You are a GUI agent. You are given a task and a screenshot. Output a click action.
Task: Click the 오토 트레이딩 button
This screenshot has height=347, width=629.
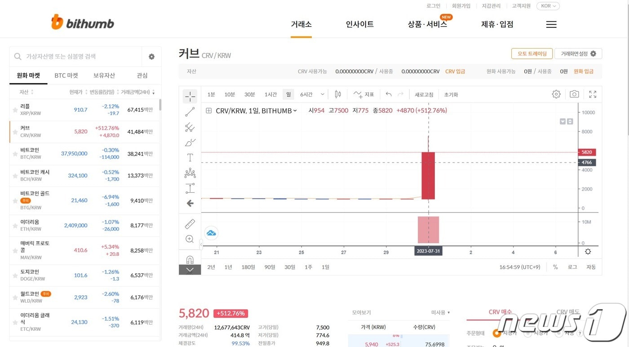(532, 53)
